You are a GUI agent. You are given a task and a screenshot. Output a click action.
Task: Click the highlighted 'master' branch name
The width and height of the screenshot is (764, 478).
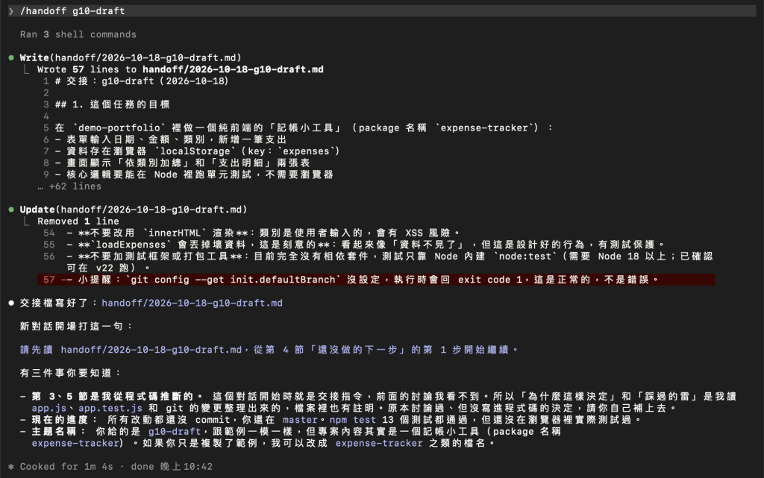point(300,420)
